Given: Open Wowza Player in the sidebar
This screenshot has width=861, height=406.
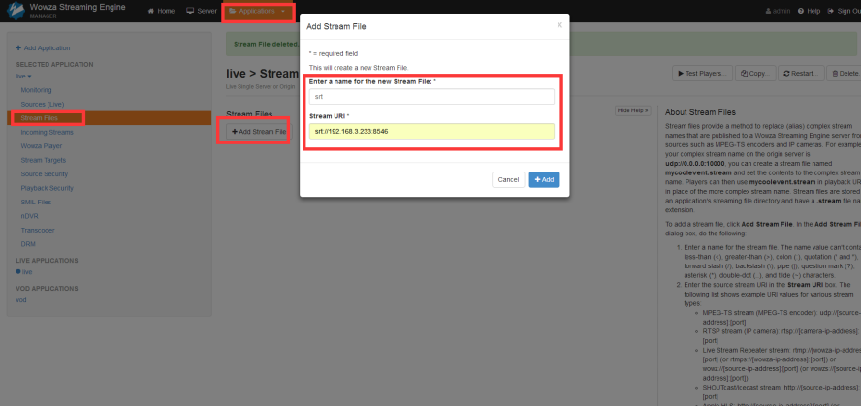Looking at the screenshot, I should pyautogui.click(x=41, y=146).
